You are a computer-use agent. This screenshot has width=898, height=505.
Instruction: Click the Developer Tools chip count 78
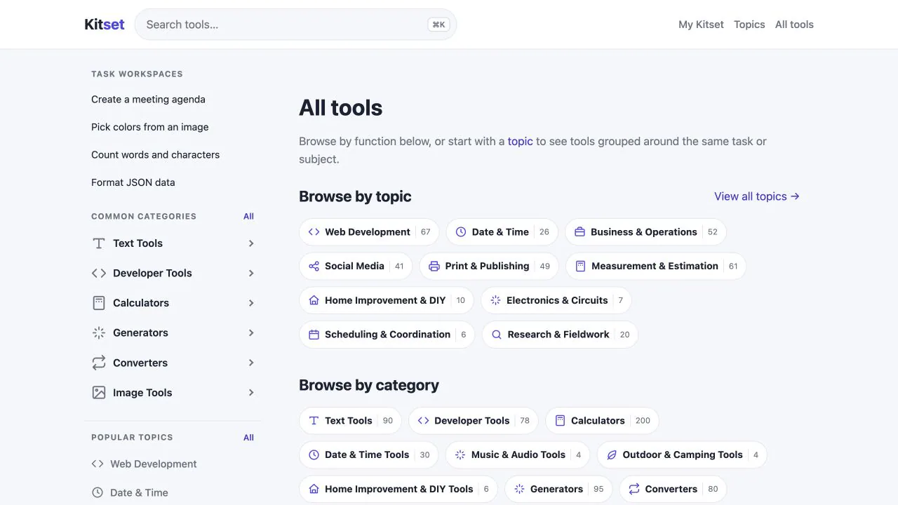point(525,421)
